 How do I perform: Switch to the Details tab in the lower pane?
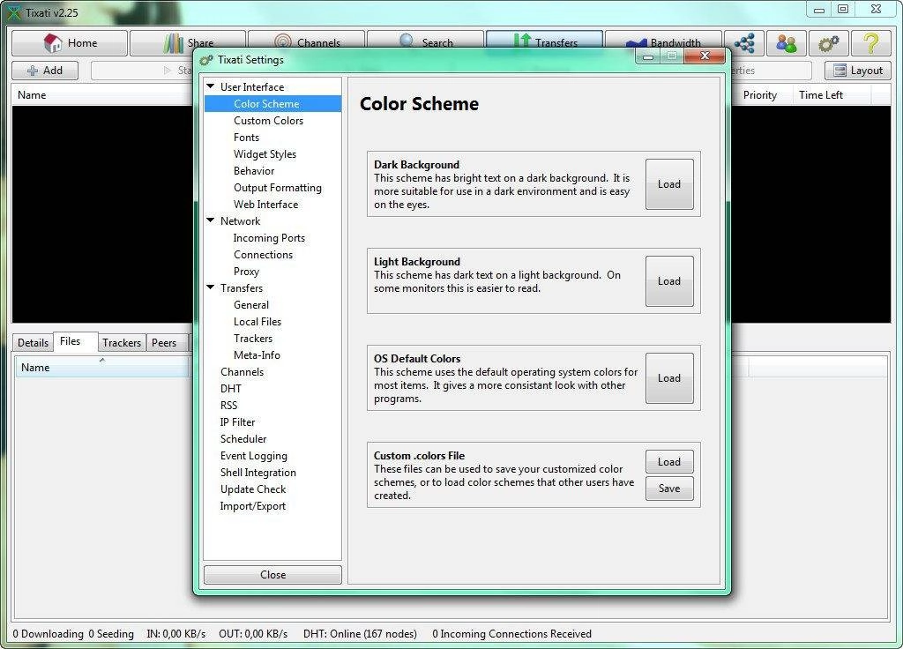[33, 343]
